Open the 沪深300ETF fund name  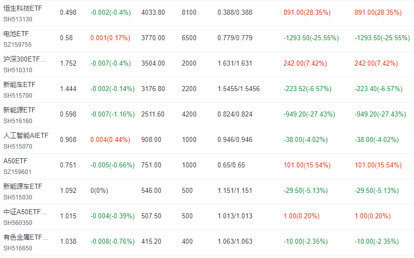click(25, 60)
